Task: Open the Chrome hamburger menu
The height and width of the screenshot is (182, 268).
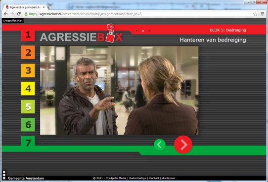Action: click(x=263, y=14)
